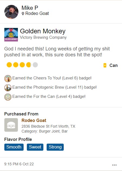Click the Rodeo Goat burger venue icon
Image resolution: width=122 pixels, height=171 pixels.
click(x=11, y=125)
